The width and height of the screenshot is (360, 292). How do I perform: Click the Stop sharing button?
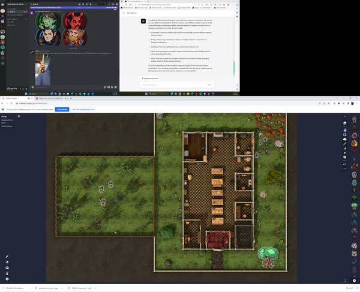(62, 110)
